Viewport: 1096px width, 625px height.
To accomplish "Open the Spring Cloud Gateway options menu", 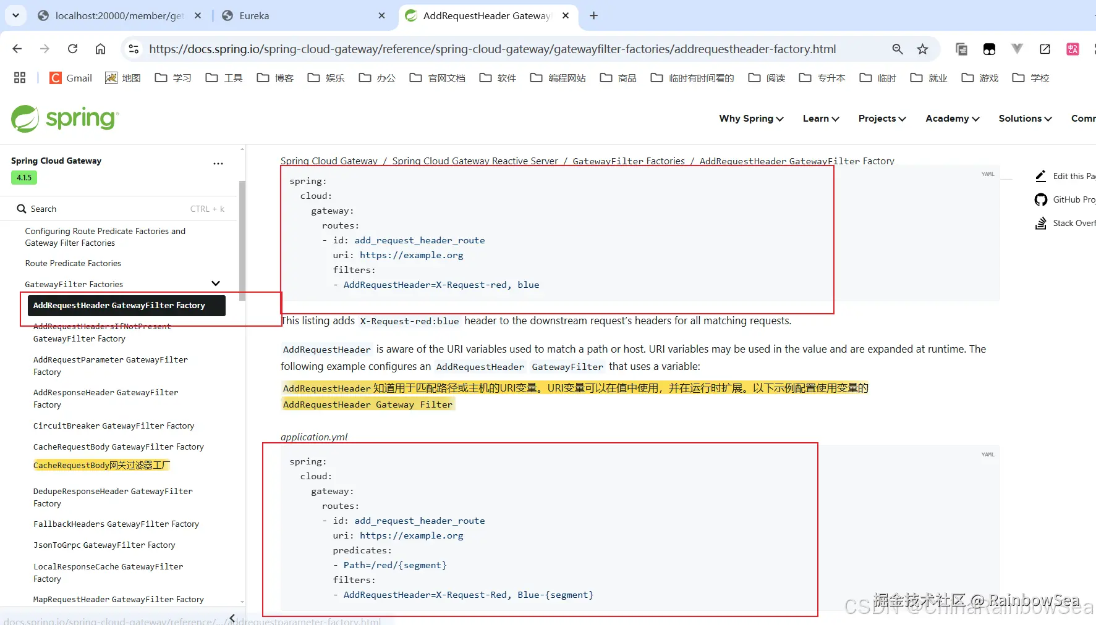I will tap(218, 164).
